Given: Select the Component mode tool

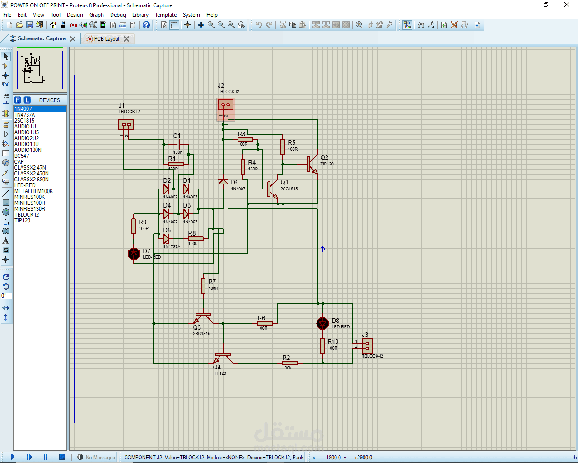Looking at the screenshot, I should pos(6,66).
